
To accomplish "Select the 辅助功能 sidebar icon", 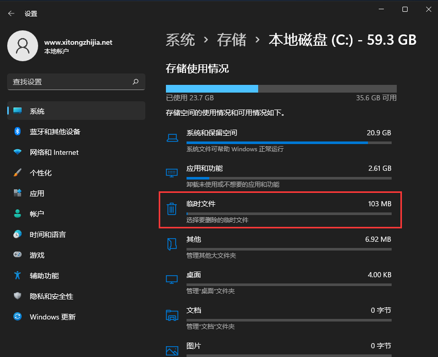I will pyautogui.click(x=17, y=276).
